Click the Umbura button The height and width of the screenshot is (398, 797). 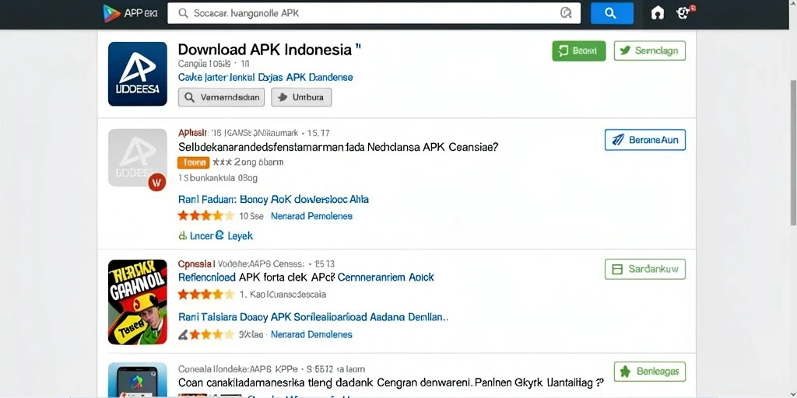pyautogui.click(x=301, y=97)
